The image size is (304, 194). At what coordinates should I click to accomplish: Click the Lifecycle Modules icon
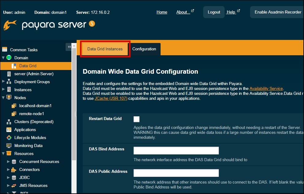click(9, 138)
